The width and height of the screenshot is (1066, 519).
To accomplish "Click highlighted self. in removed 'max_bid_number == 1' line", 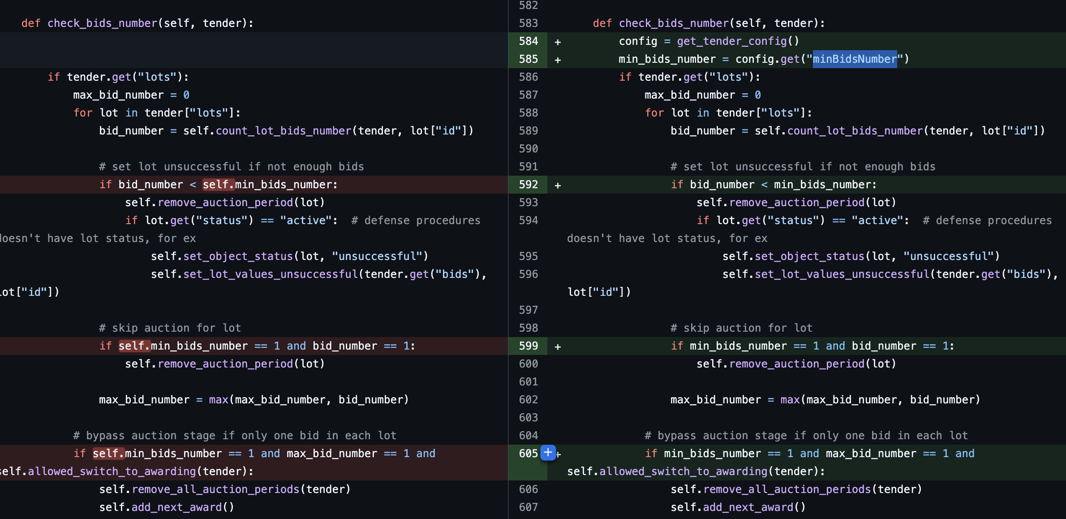I will 109,454.
